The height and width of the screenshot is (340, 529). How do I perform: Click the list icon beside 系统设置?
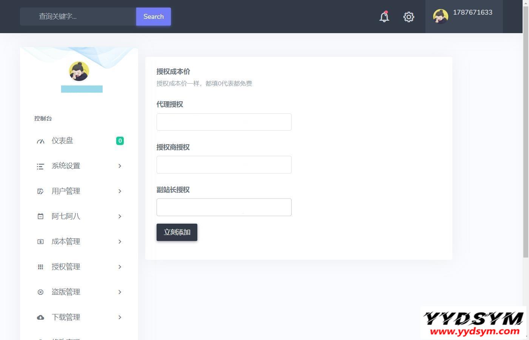(x=40, y=166)
